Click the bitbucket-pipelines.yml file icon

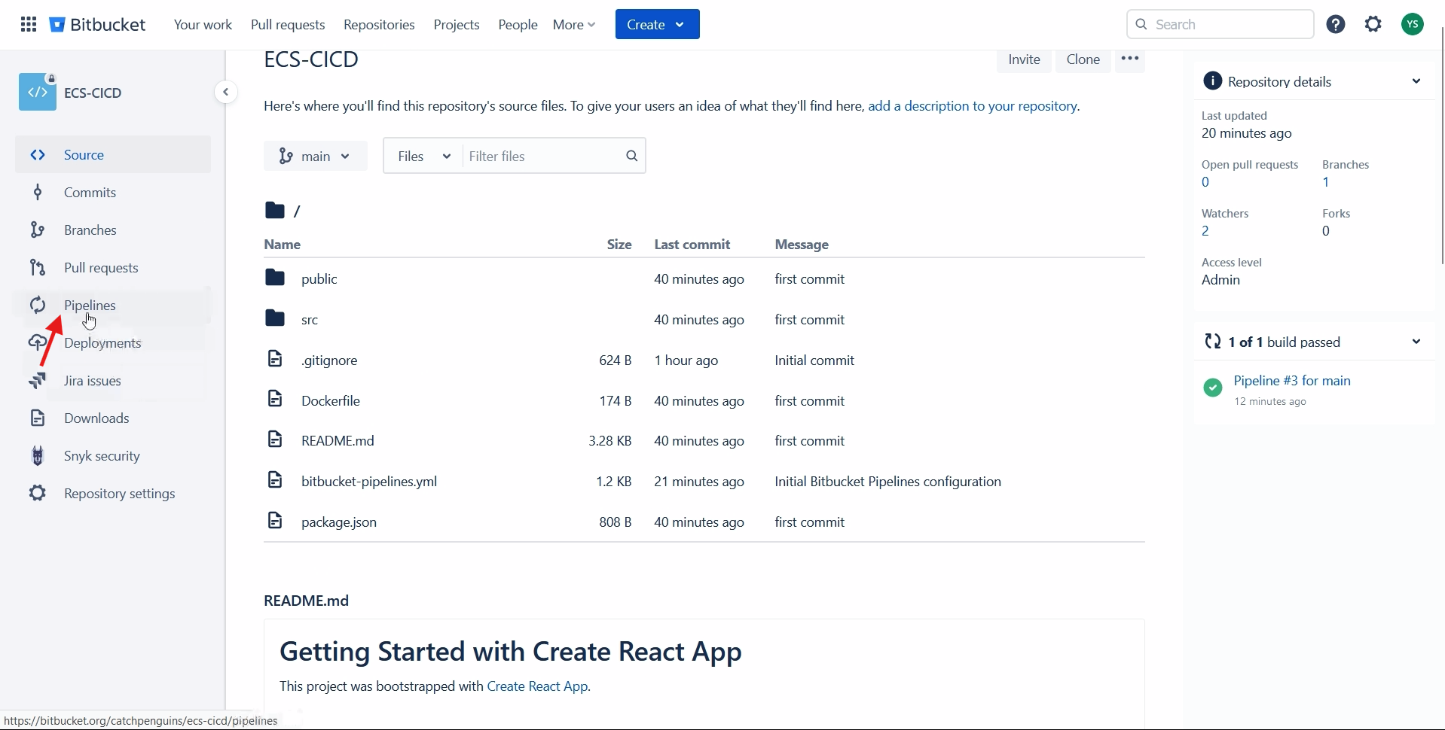pos(275,480)
